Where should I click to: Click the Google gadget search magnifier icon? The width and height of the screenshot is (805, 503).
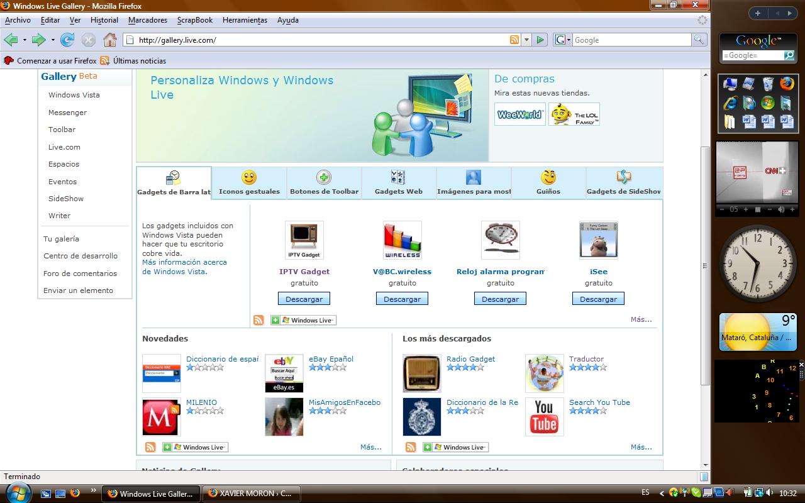point(789,55)
